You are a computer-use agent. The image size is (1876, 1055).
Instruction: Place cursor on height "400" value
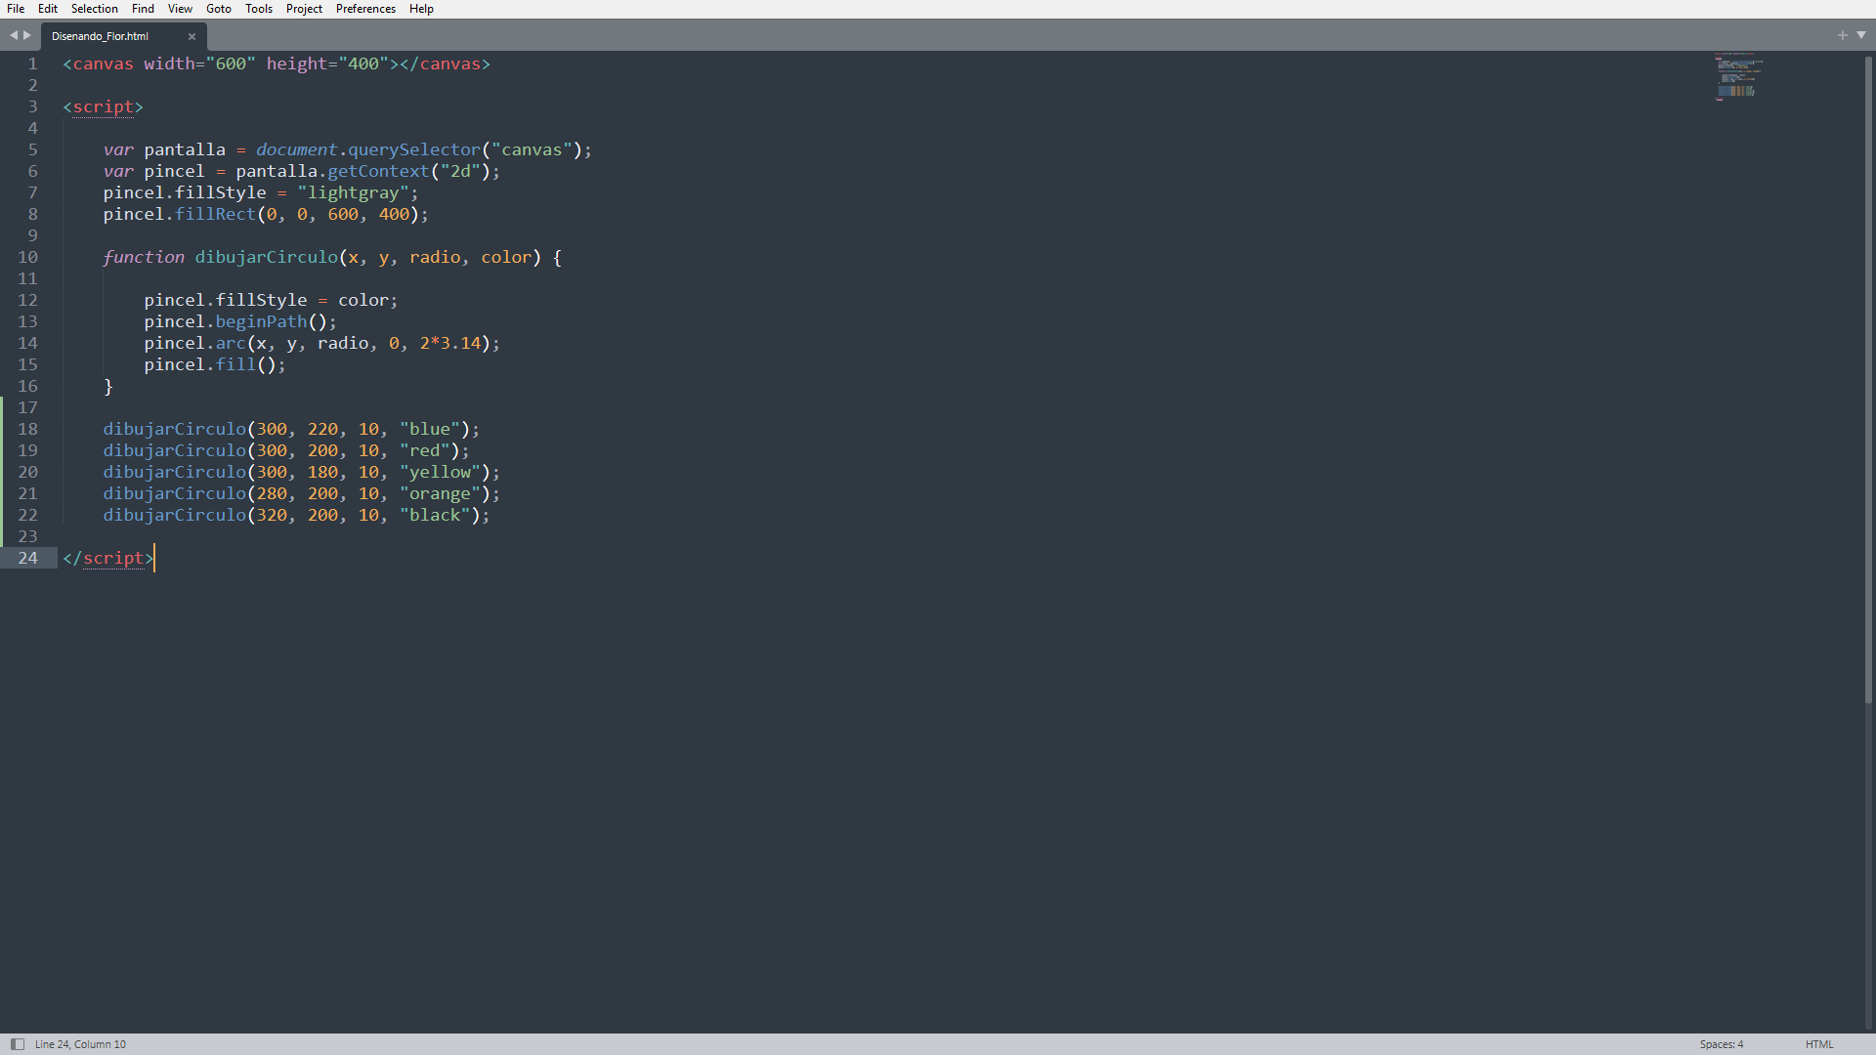pos(363,63)
